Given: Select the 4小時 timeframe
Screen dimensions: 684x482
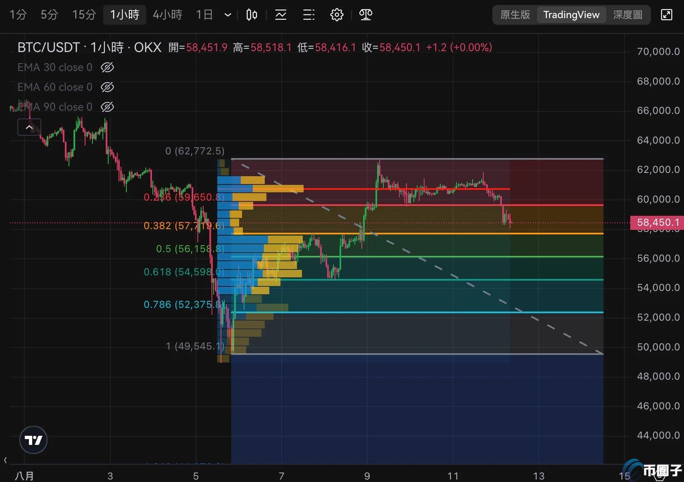Looking at the screenshot, I should (167, 15).
